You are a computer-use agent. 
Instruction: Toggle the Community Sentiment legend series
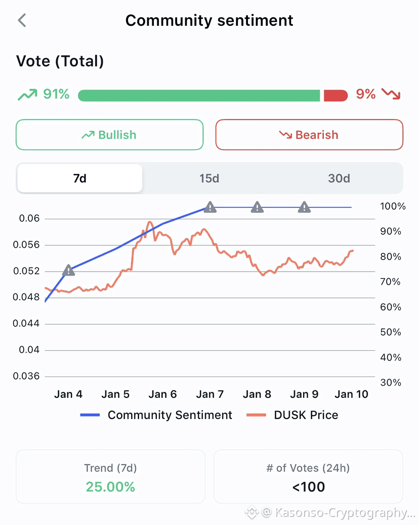[156, 415]
